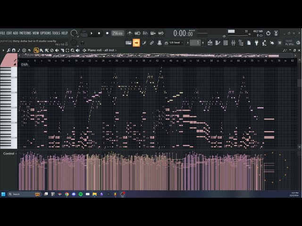This screenshot has width=302, height=226.
Task: Select the piano roll slice tool
Action: click(62, 50)
